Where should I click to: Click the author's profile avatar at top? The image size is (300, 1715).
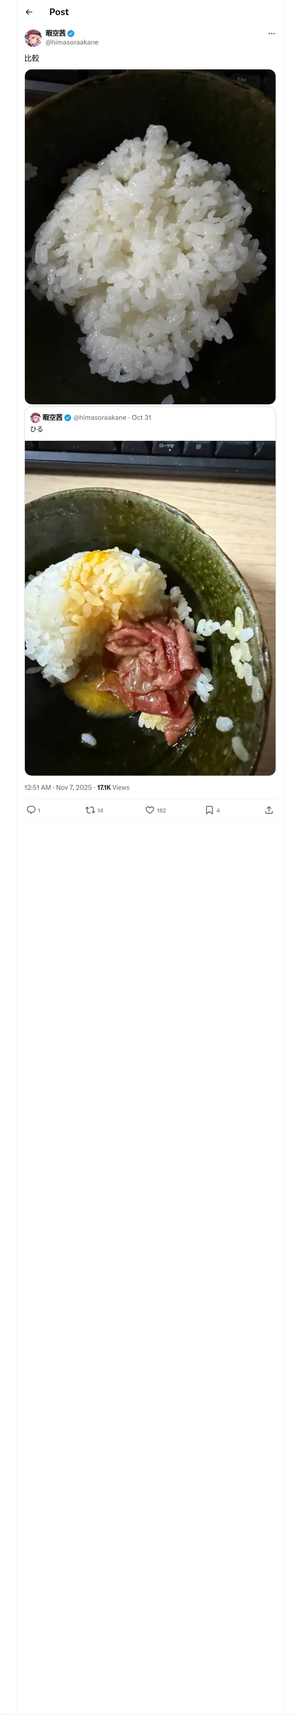click(33, 37)
